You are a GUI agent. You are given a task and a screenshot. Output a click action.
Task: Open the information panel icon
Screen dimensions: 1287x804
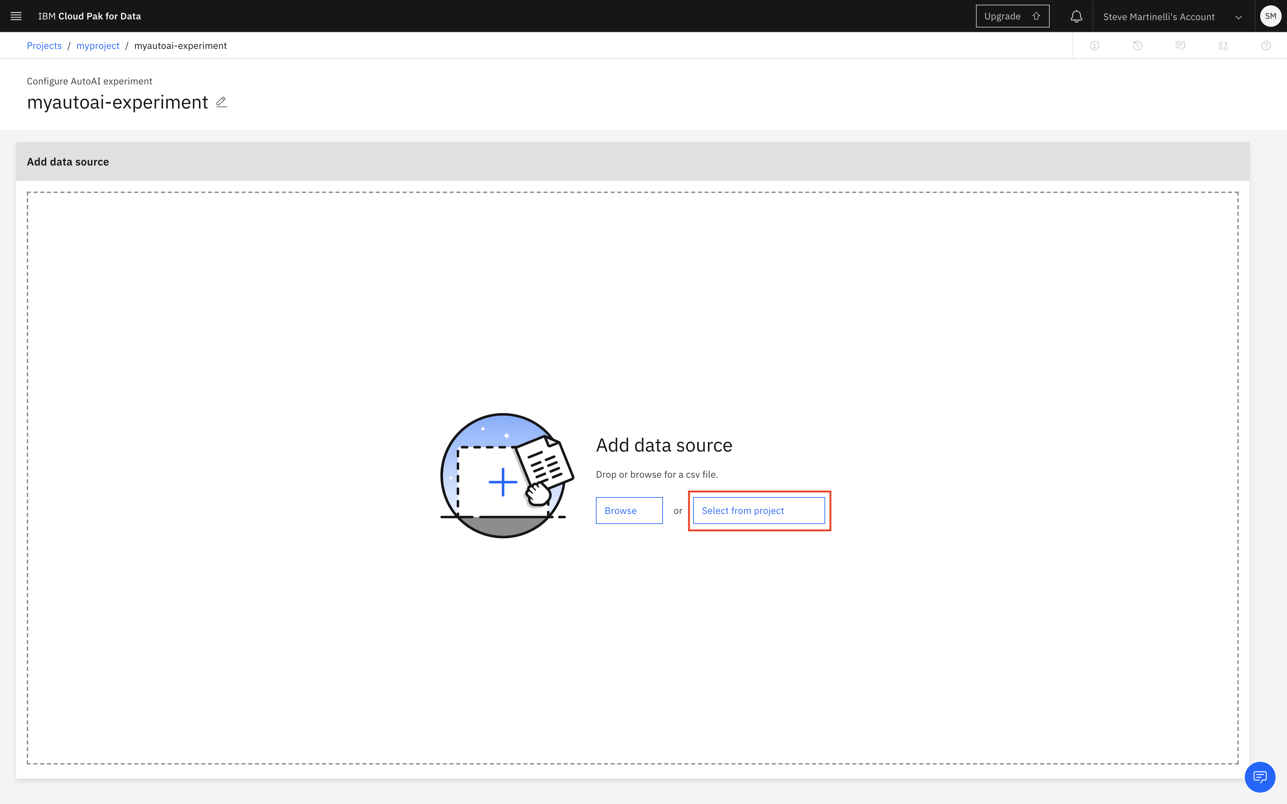1095,46
